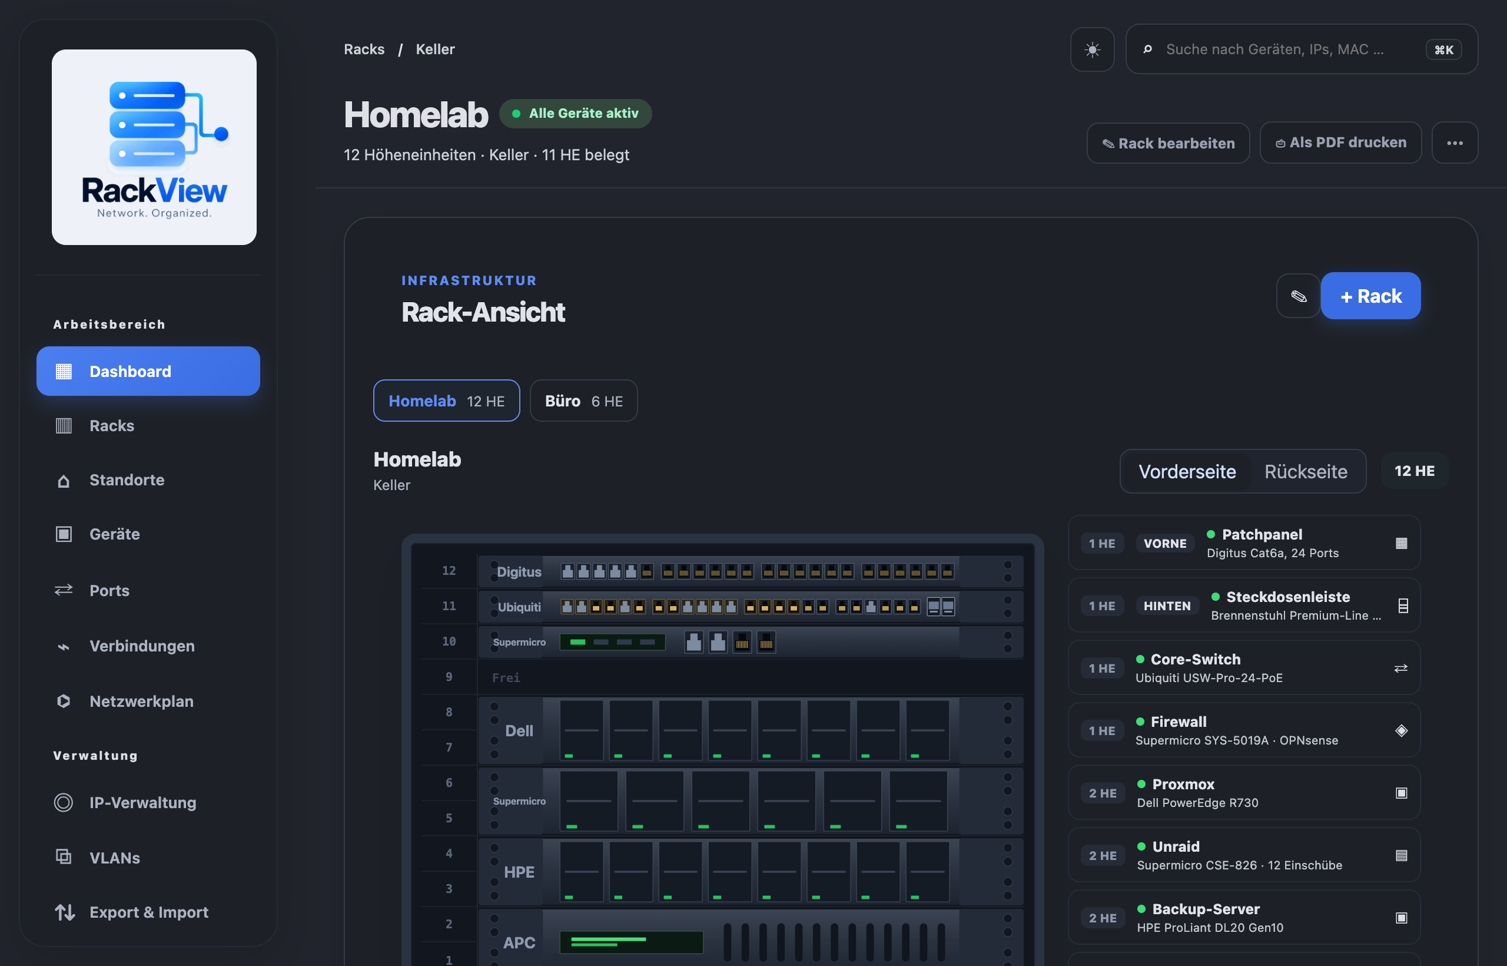This screenshot has width=1507, height=966.
Task: Click Als PDF drucken button
Action: pyautogui.click(x=1340, y=143)
